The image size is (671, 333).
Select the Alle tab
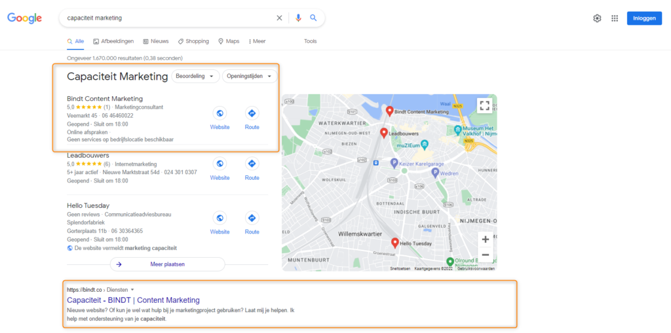[76, 41]
